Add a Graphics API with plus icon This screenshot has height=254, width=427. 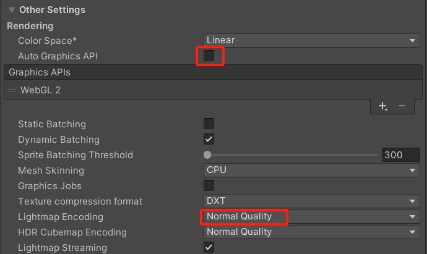tap(383, 106)
